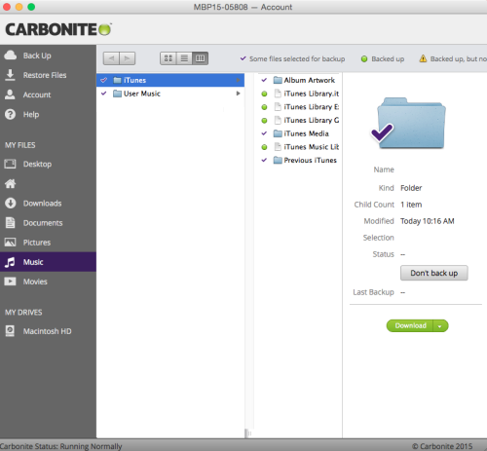487x451 pixels.
Task: Toggle backup checkmark for iTunes folder
Action: point(104,80)
